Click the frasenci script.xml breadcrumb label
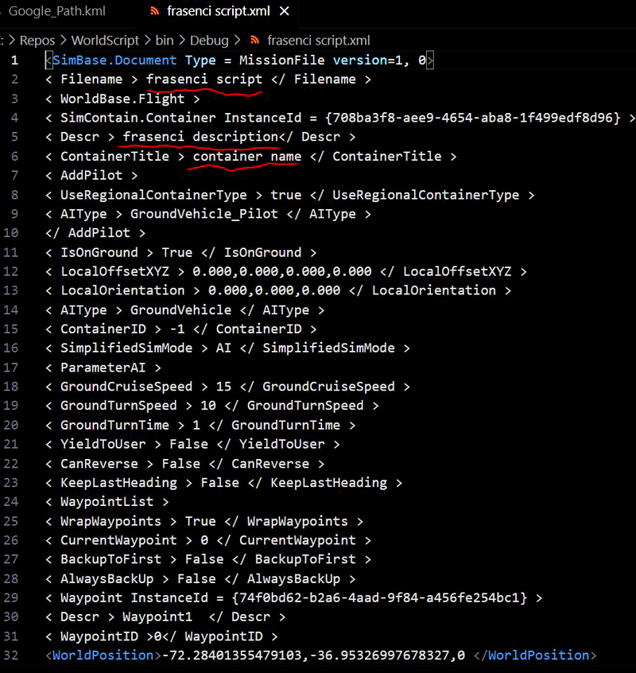 [318, 40]
